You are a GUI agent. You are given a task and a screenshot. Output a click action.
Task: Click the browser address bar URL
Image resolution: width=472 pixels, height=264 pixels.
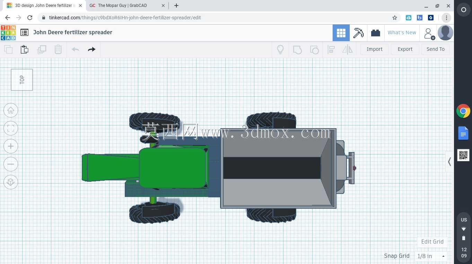pos(125,18)
